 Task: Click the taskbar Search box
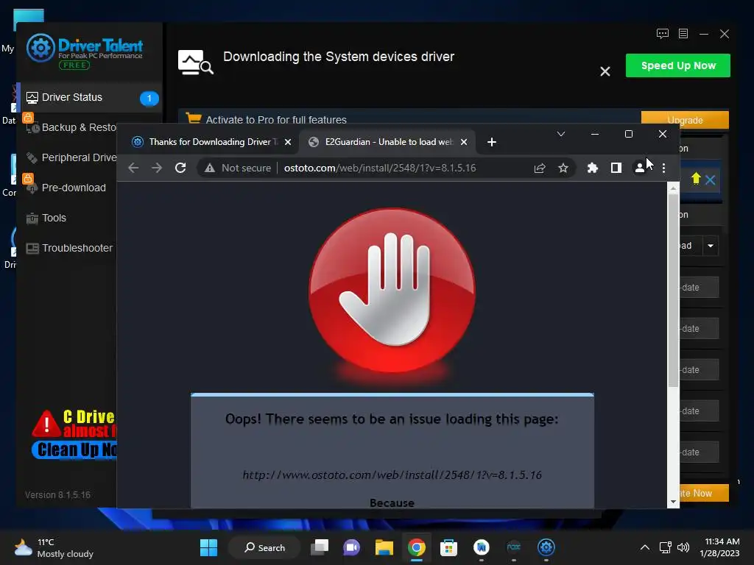264,547
